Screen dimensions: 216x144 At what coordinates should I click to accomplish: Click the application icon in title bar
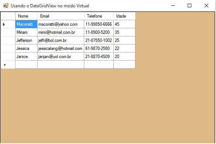pos(6,6)
